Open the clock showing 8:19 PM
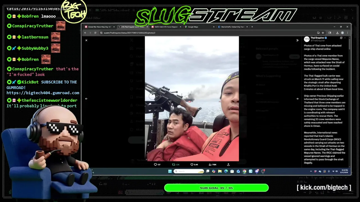 click(344, 171)
